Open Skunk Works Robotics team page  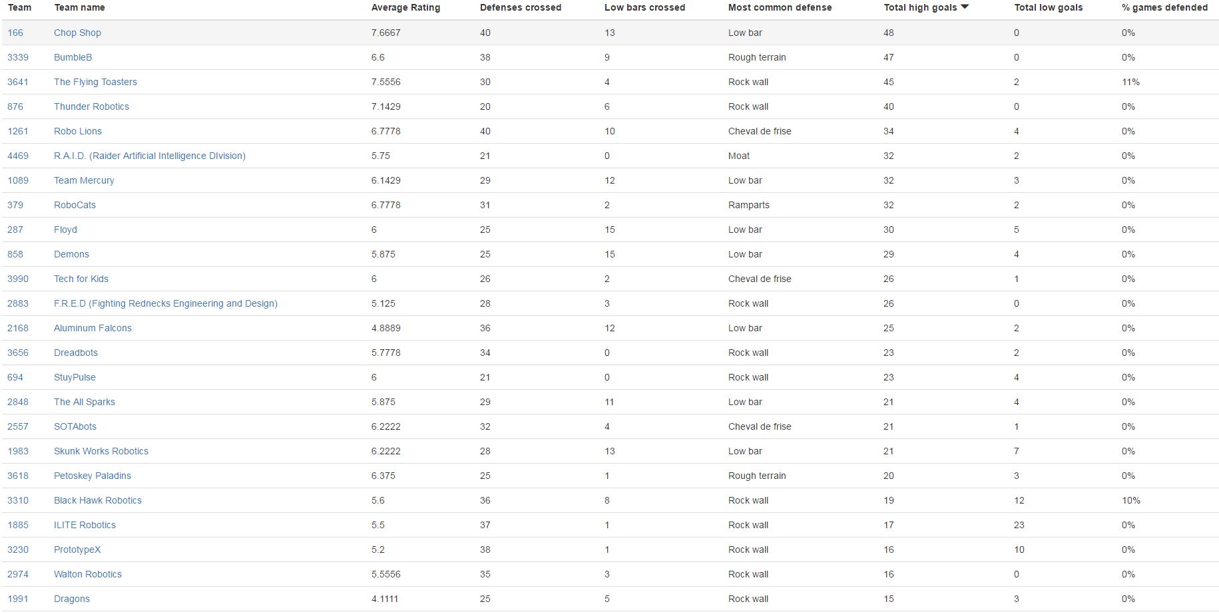point(101,451)
